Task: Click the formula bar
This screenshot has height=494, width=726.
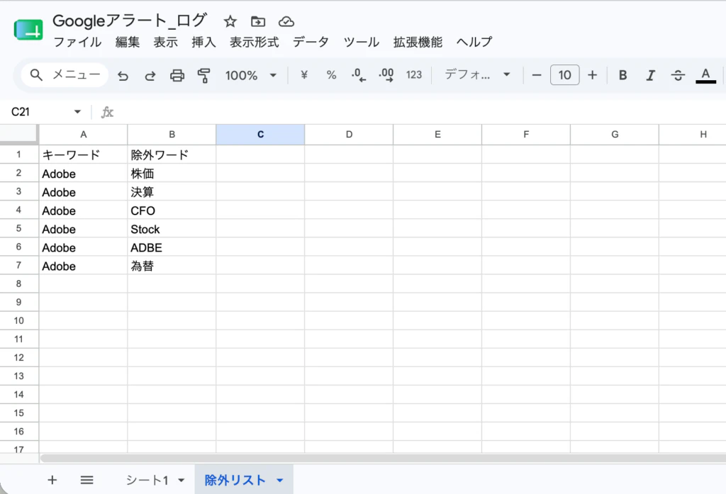Action: point(419,111)
